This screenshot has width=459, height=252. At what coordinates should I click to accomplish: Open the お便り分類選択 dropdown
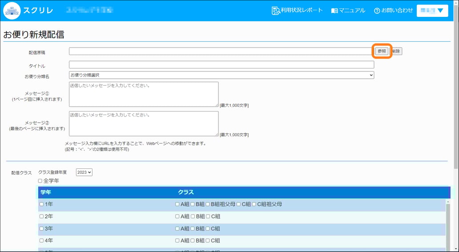pyautogui.click(x=221, y=75)
